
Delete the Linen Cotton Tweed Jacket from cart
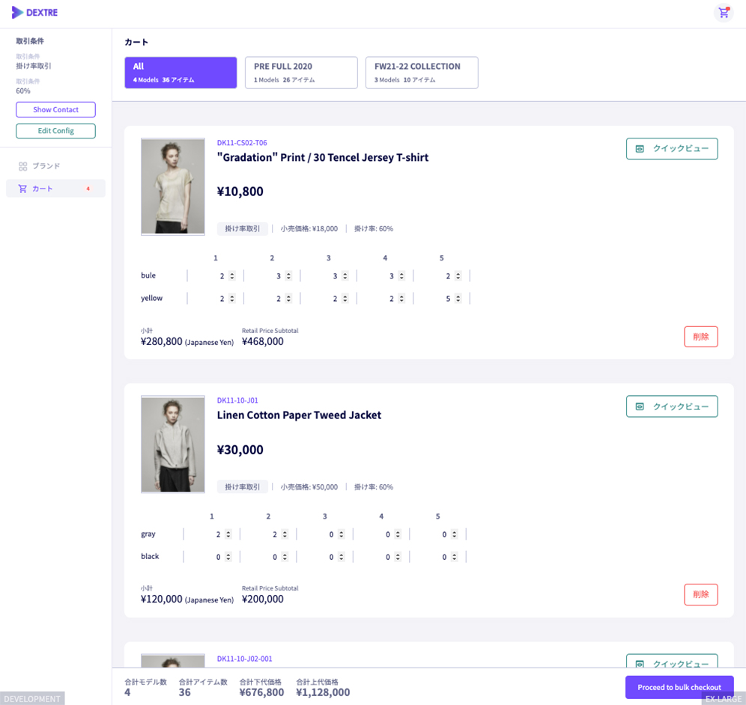click(701, 594)
